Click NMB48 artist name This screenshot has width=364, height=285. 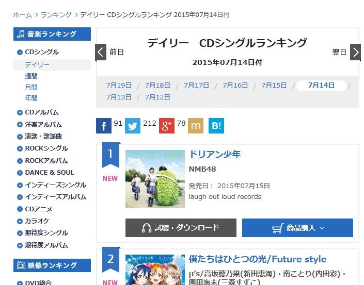click(x=202, y=170)
